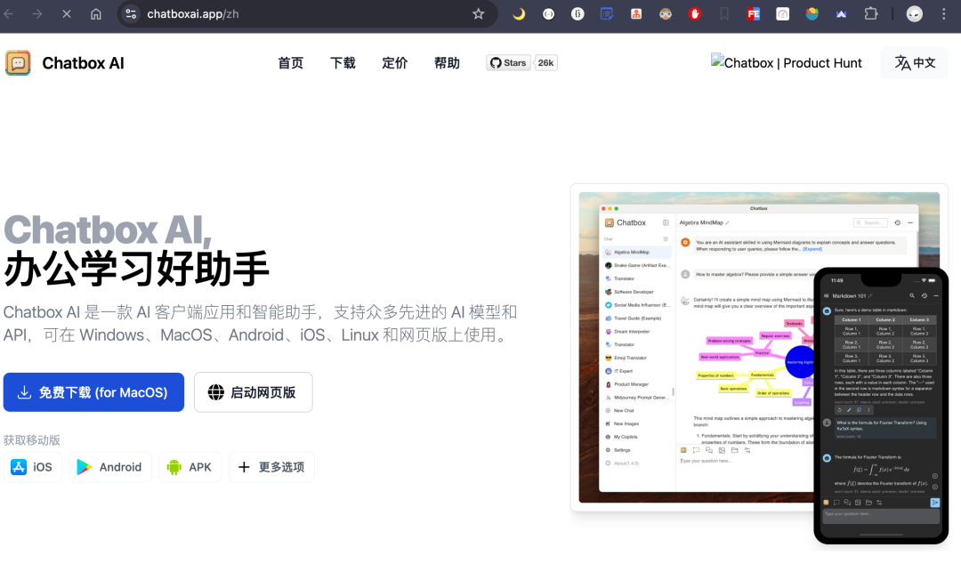Go forward in browser history
This screenshot has width=961, height=572.
(37, 13)
